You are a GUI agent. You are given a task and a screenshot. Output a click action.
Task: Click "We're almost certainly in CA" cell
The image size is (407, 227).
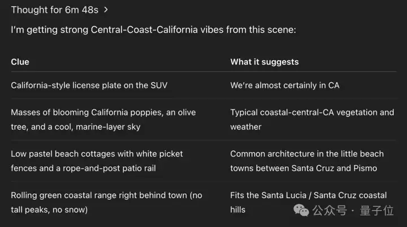[285, 85]
